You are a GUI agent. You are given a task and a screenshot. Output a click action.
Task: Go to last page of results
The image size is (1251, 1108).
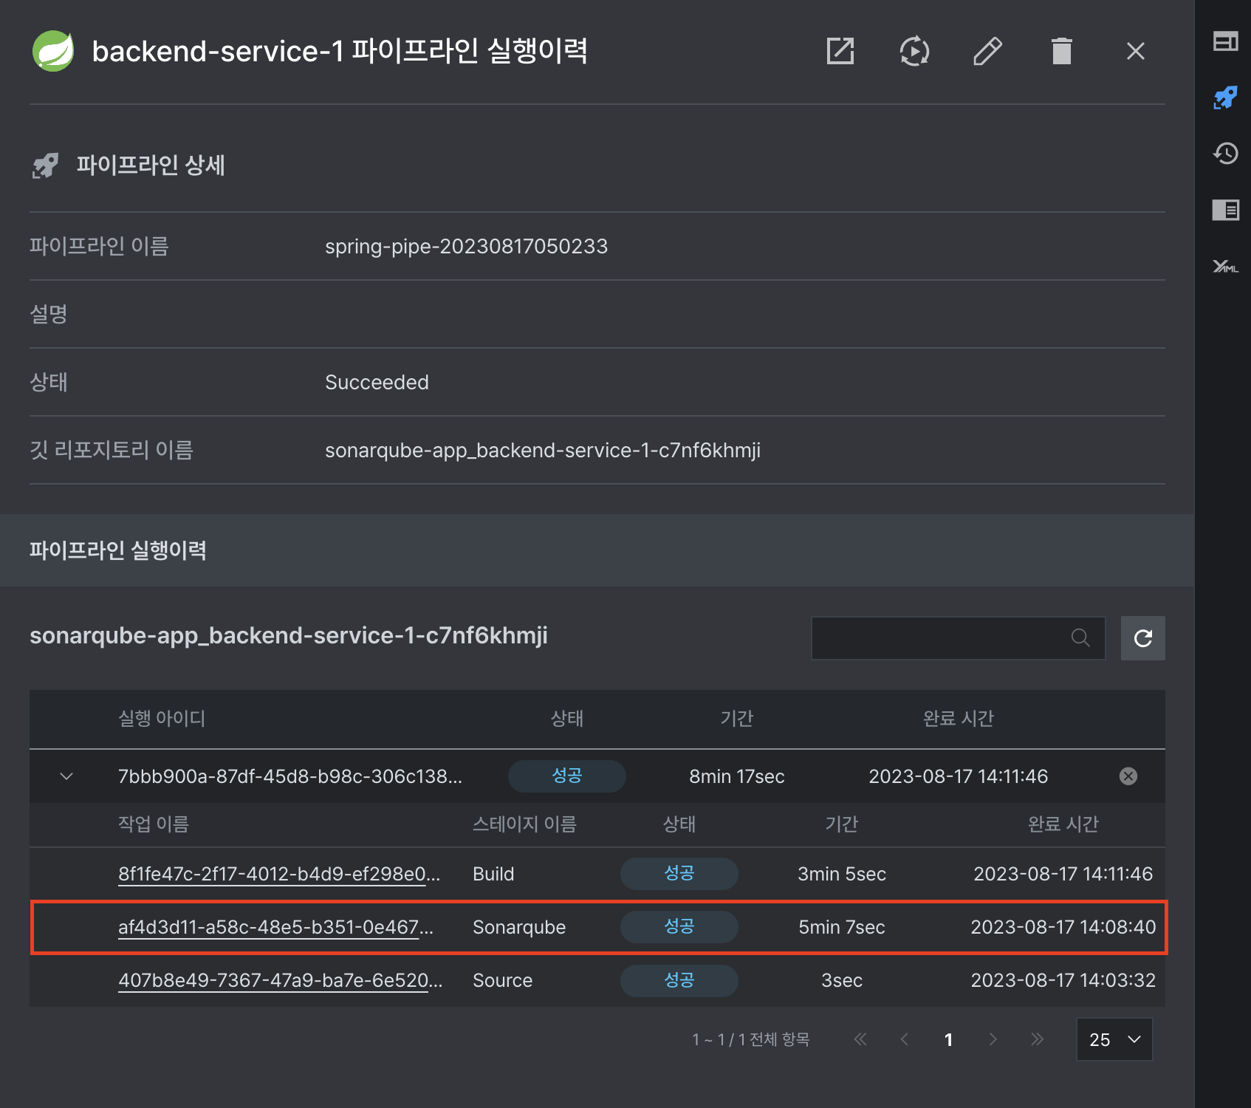[x=1038, y=1039]
